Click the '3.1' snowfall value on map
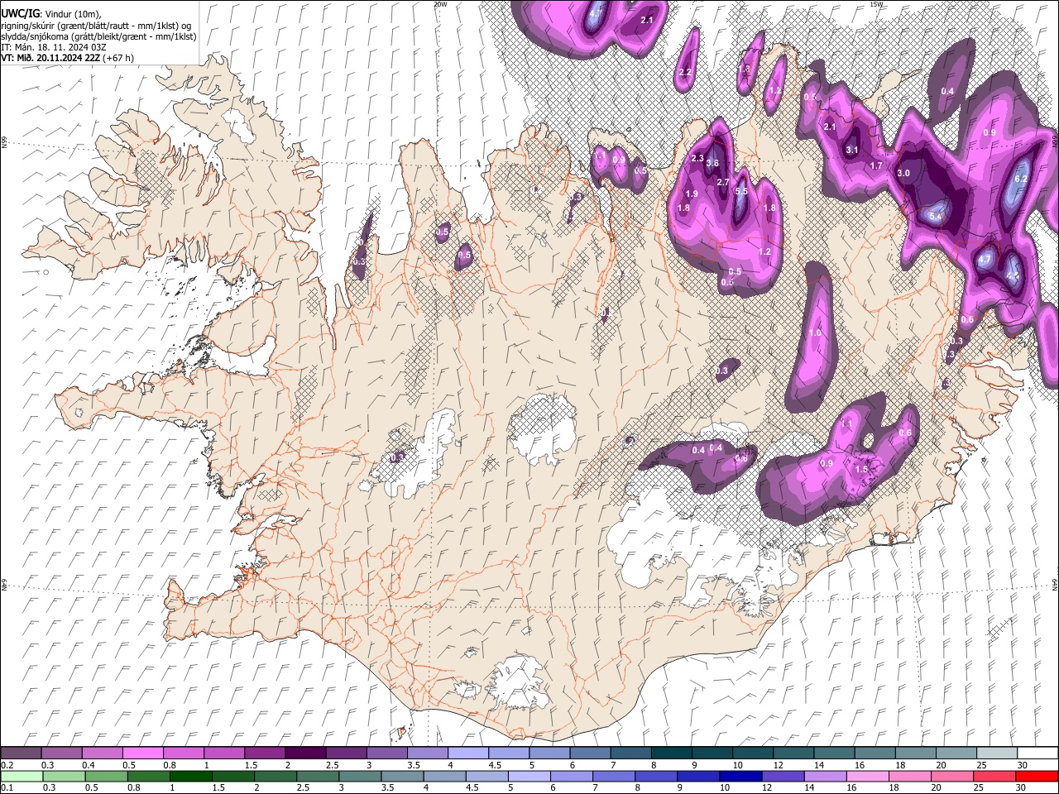Screen dimensions: 1059x794 [852, 150]
